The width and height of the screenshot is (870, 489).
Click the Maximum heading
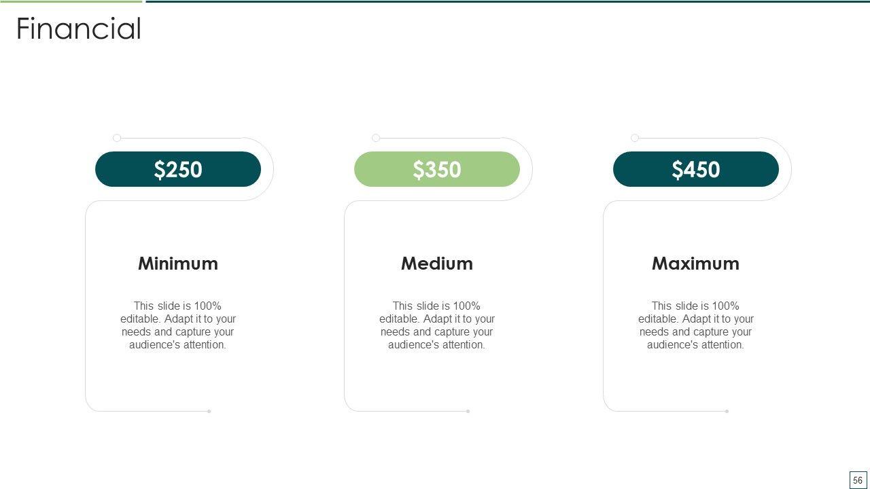(x=695, y=264)
